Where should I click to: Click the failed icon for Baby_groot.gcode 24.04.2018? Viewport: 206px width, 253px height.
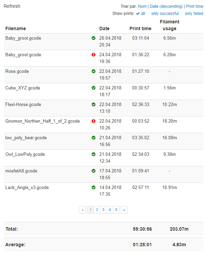click(x=93, y=55)
